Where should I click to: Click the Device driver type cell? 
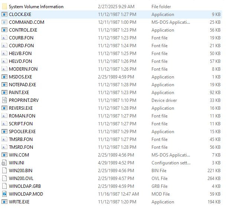[x=164, y=100]
